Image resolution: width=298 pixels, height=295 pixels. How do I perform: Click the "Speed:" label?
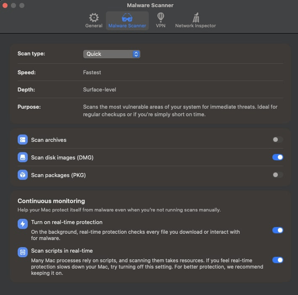coord(26,73)
